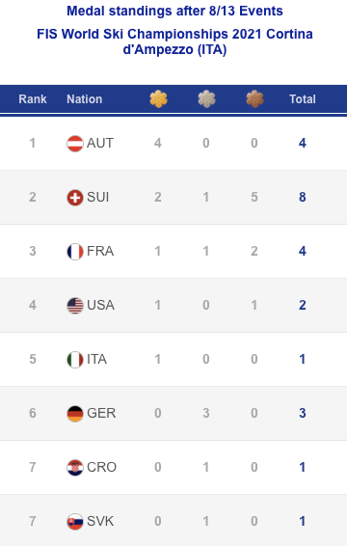Click the Germany flag icon
This screenshot has width=347, height=546.
[x=75, y=413]
